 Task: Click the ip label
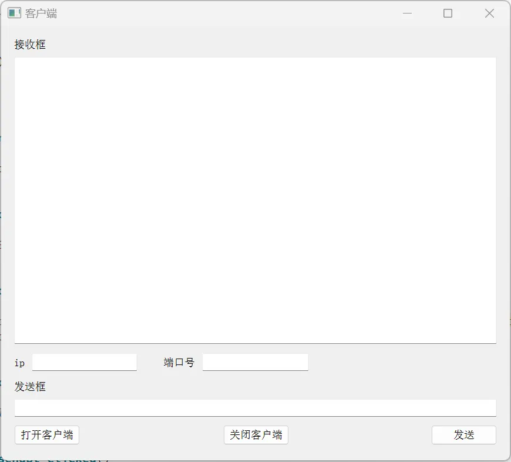[x=19, y=363]
